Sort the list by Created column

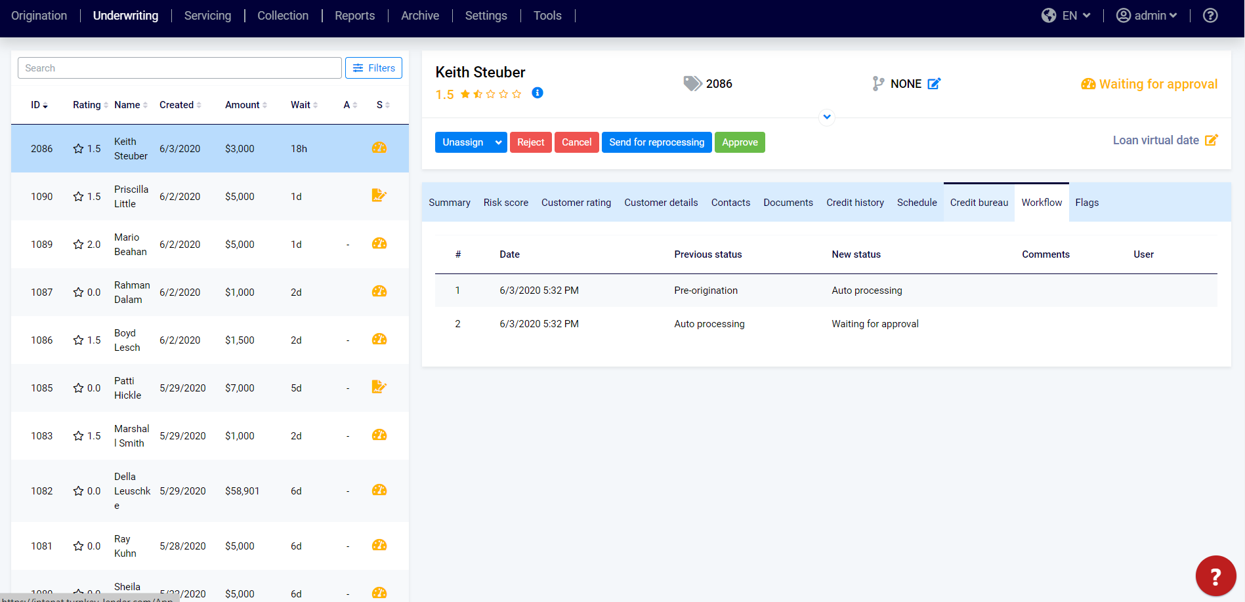point(180,105)
